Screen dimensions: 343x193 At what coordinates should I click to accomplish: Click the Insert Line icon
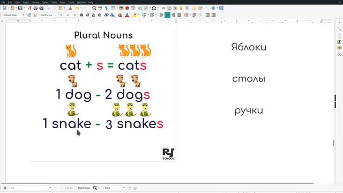pos(207,8)
